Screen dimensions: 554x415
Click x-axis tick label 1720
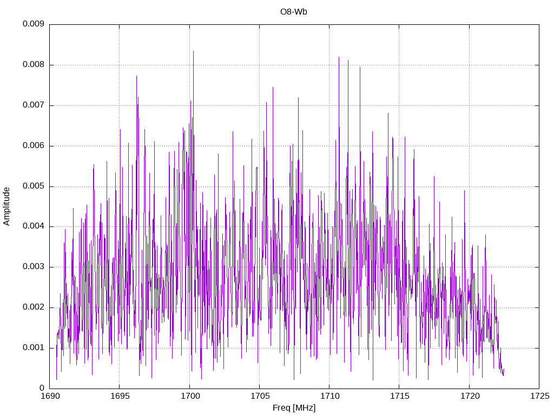coord(470,396)
